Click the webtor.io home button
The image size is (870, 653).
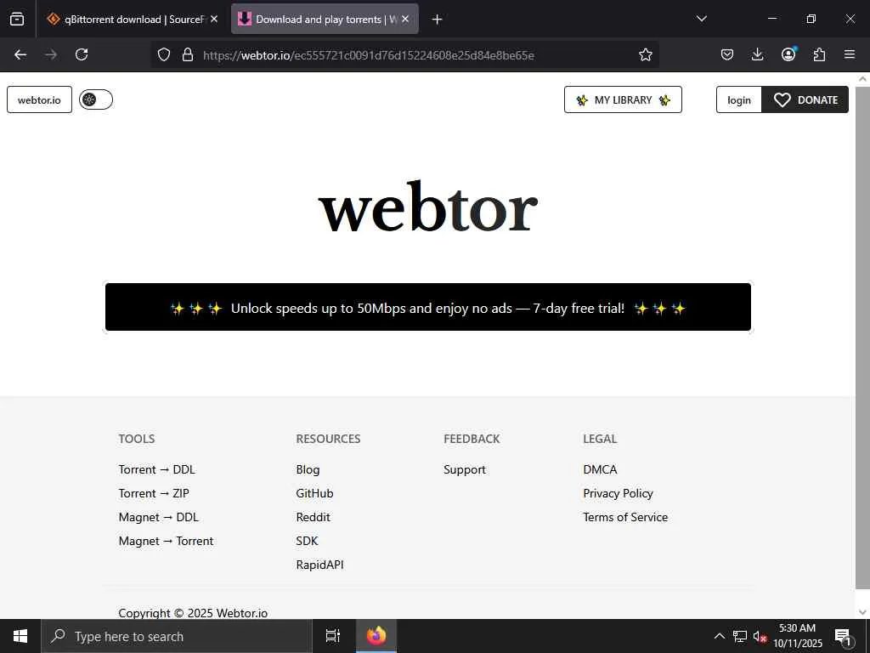click(39, 100)
